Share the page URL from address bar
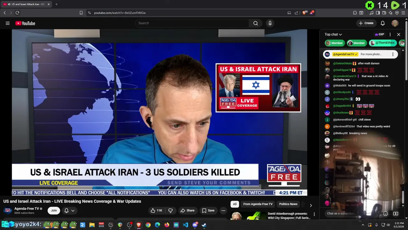 (296, 13)
